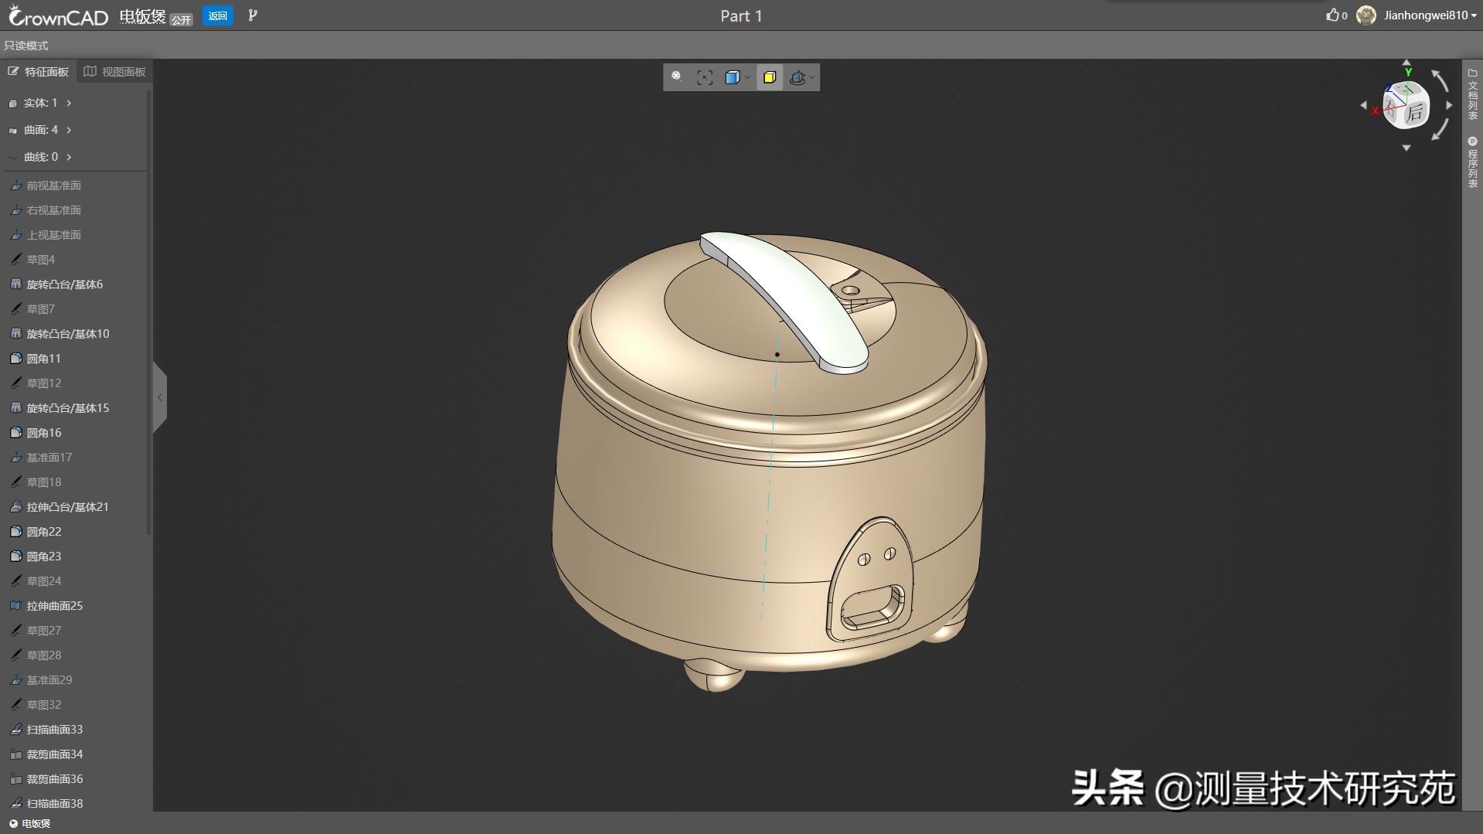1483x834 pixels.
Task: Collapse the left feature panel handle
Action: (x=160, y=397)
